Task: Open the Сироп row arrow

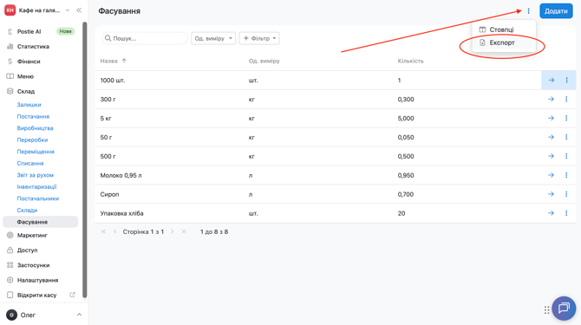Action: click(551, 194)
